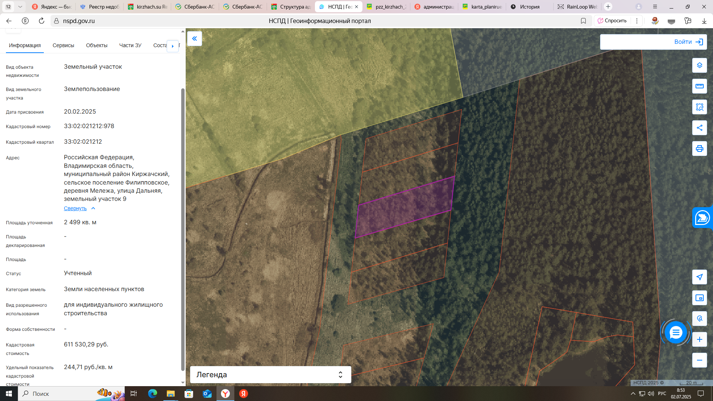Click the left panel vertical scrollbar

(x=182, y=229)
